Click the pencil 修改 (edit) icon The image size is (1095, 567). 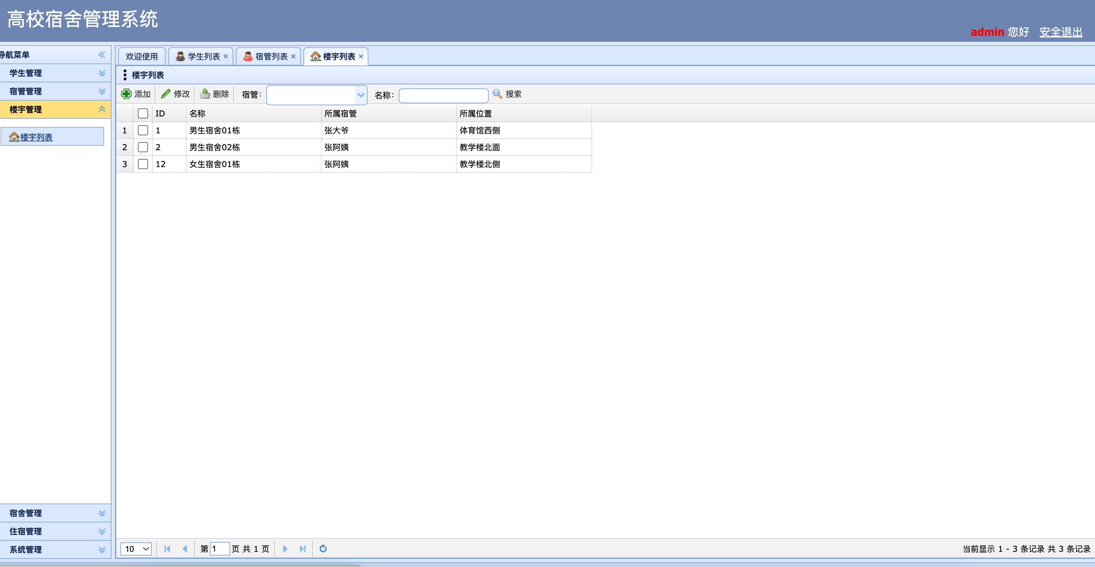pos(166,94)
